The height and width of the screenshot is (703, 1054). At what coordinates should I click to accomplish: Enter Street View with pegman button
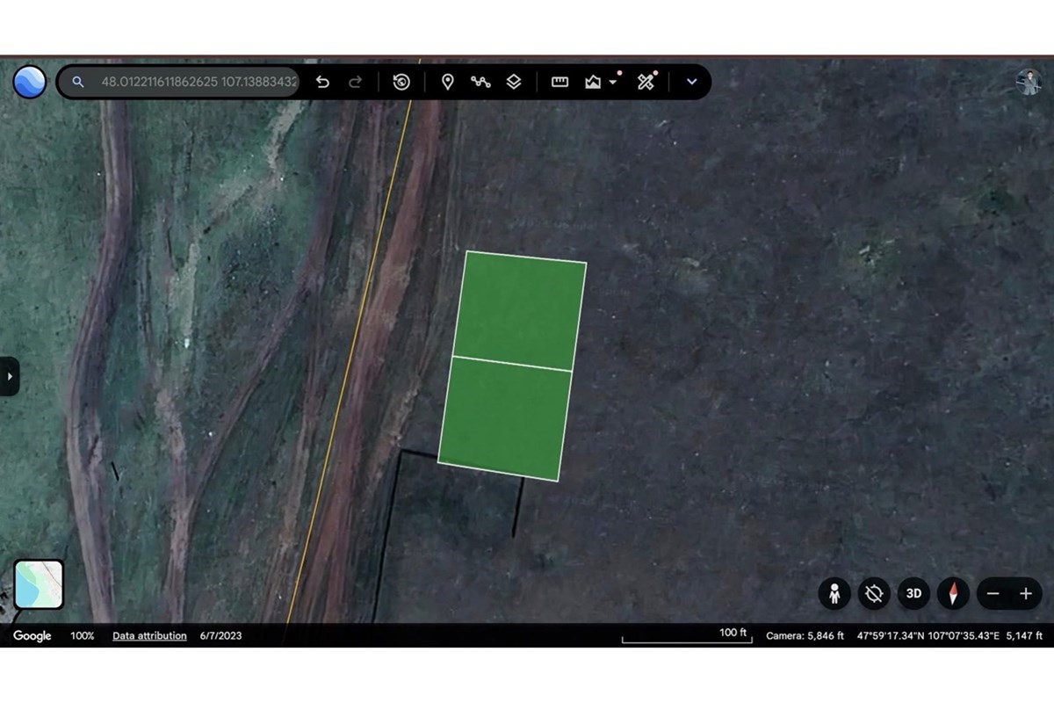834,594
